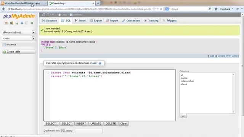
Task: Open the query window icon in sidebar
Action: [x=17, y=23]
